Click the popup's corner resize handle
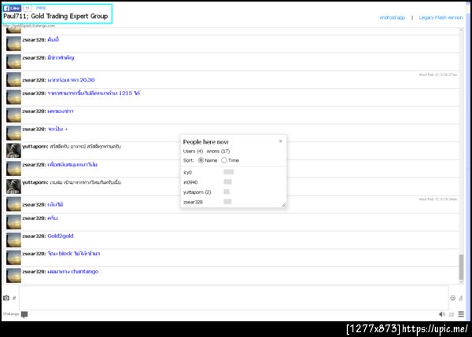The image size is (472, 337). [x=283, y=205]
